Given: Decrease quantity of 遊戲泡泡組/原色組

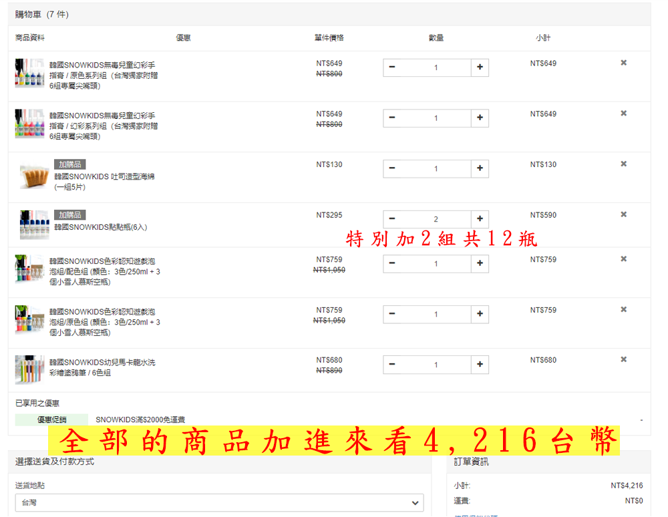Looking at the screenshot, I should tap(392, 315).
